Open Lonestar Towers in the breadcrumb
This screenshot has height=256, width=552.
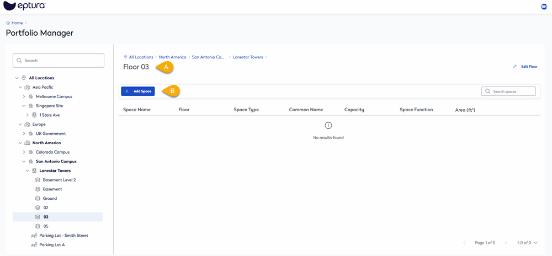(248, 57)
